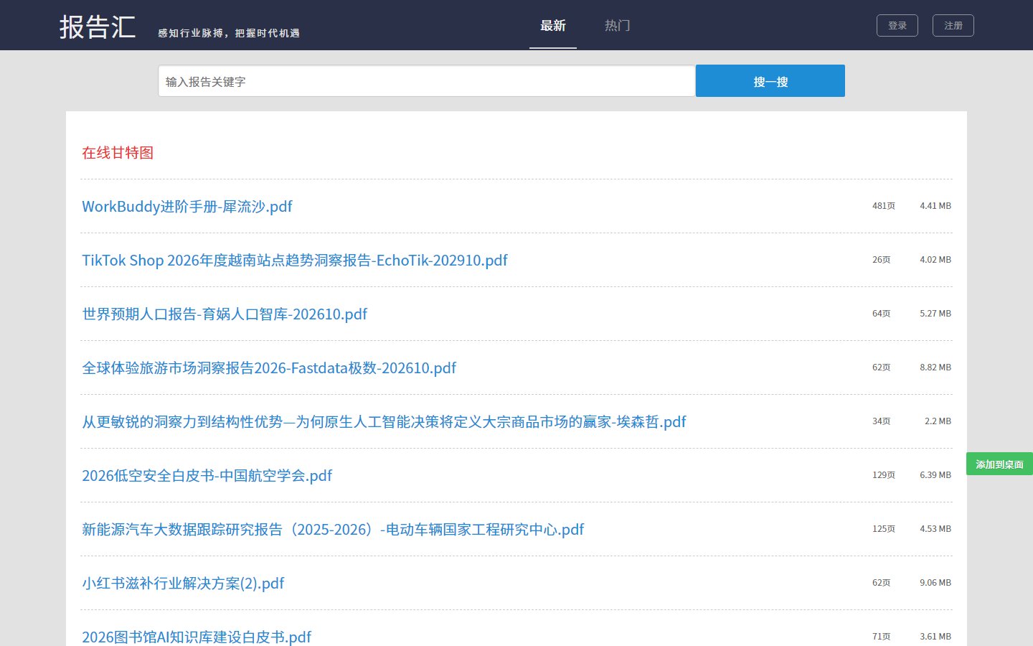Focus the 输入报告关键字 search field
Viewport: 1033px width, 646px height.
point(427,81)
